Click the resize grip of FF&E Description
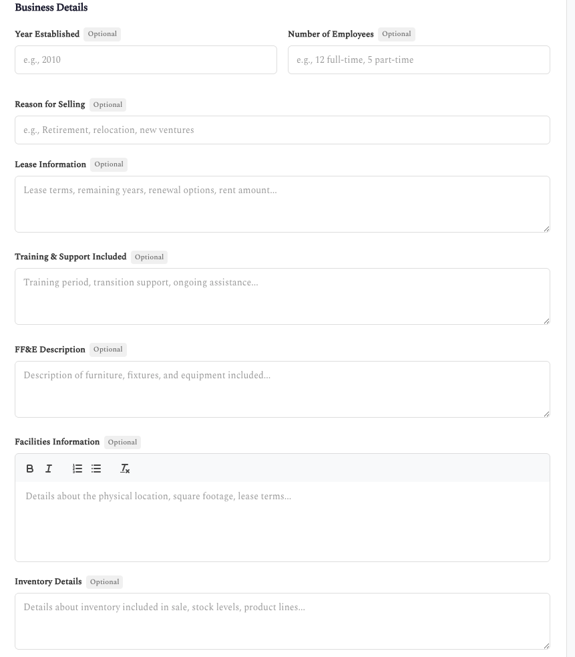This screenshot has width=575, height=657. [x=546, y=414]
